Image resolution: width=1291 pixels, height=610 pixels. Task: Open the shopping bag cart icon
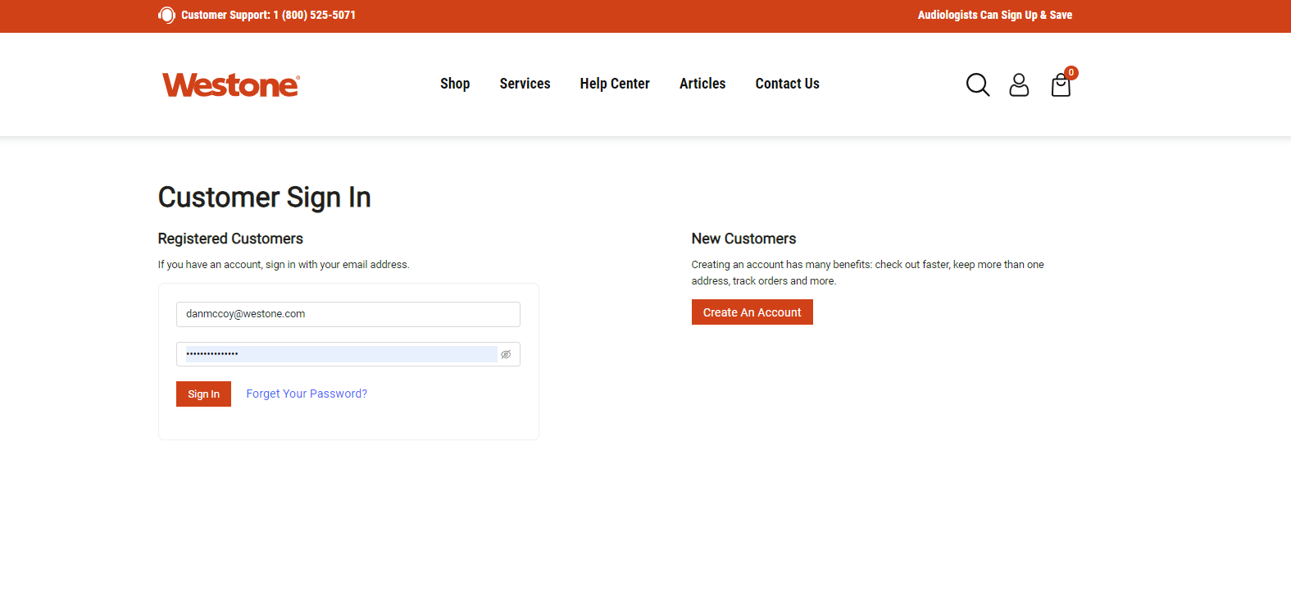click(x=1061, y=86)
